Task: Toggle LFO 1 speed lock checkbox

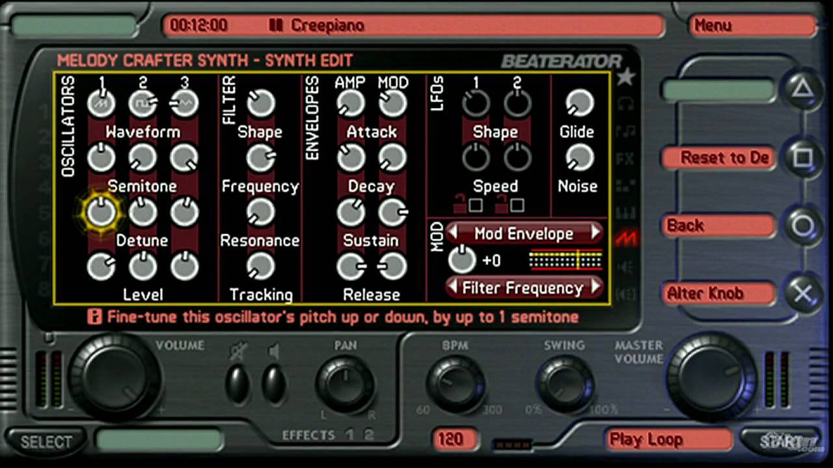Action: pos(476,205)
